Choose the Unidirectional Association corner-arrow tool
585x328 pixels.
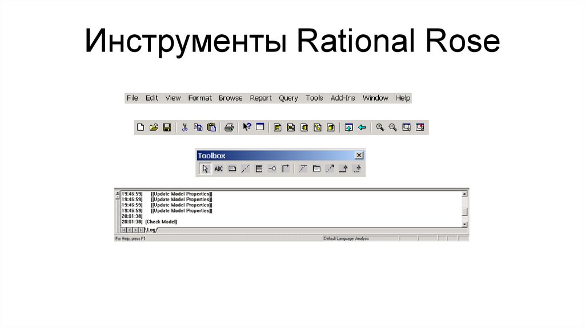286,169
